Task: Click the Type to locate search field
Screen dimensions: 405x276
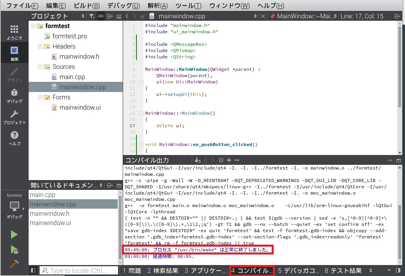Action: tap(80, 271)
